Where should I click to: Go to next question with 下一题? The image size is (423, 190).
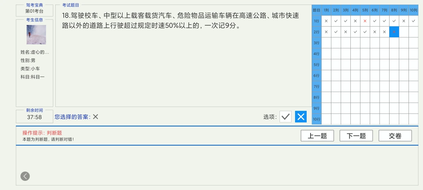[356, 136]
